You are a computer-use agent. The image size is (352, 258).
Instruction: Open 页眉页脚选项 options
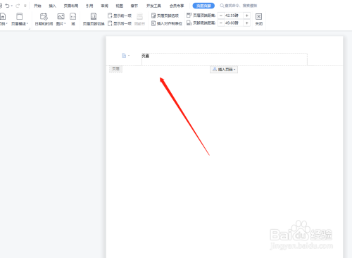(x=165, y=16)
